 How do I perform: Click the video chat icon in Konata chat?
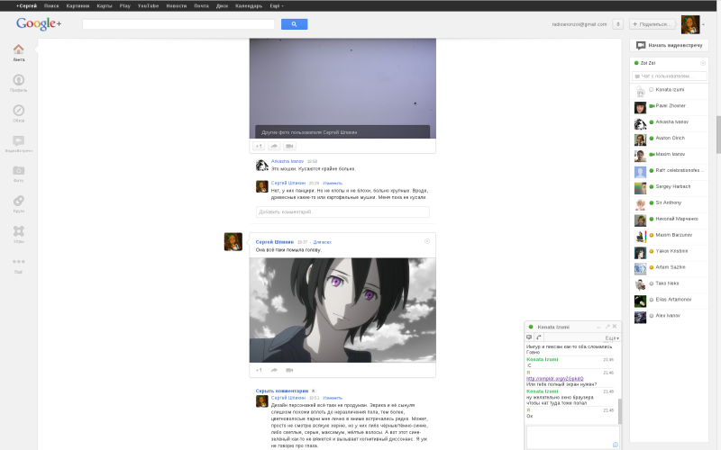(x=529, y=337)
